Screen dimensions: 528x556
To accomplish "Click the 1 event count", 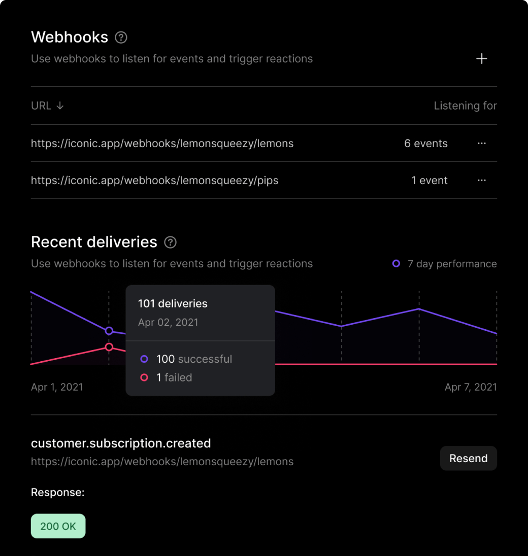I will 429,181.
